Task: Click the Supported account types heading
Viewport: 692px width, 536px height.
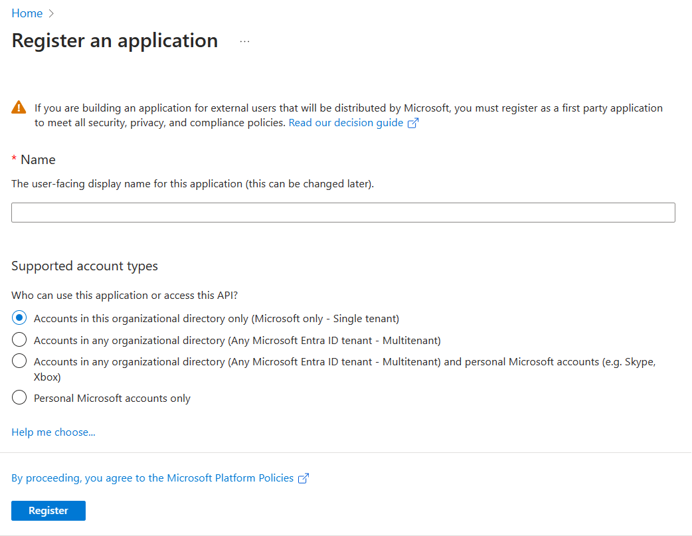Action: coord(84,266)
